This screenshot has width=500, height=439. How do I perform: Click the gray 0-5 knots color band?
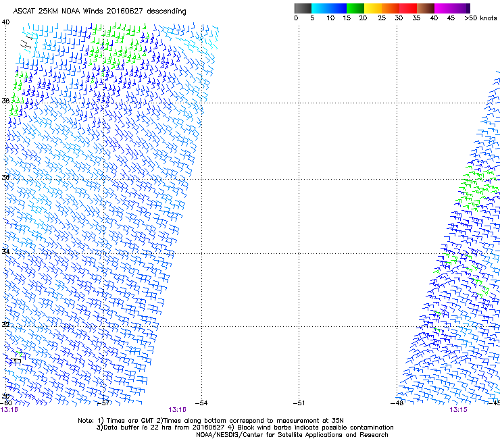303,8
